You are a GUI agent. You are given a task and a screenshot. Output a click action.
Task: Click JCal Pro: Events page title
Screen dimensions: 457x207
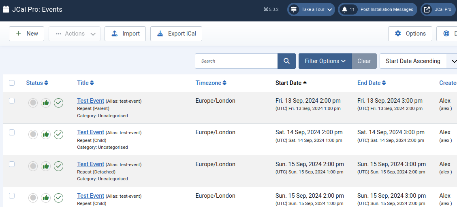point(37,10)
